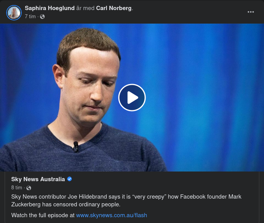Viewport: 264px width, 223px height.
Task: Open the www.skynews.com.au/flash link
Action: coord(112,215)
